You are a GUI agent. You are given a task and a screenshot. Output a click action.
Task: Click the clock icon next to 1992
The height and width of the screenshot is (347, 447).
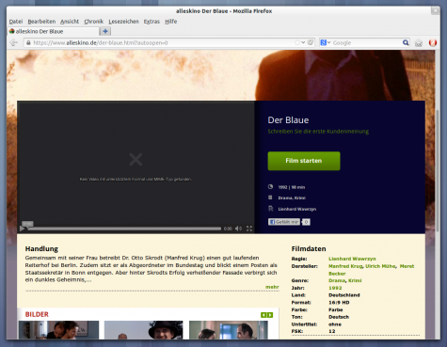pos(270,187)
